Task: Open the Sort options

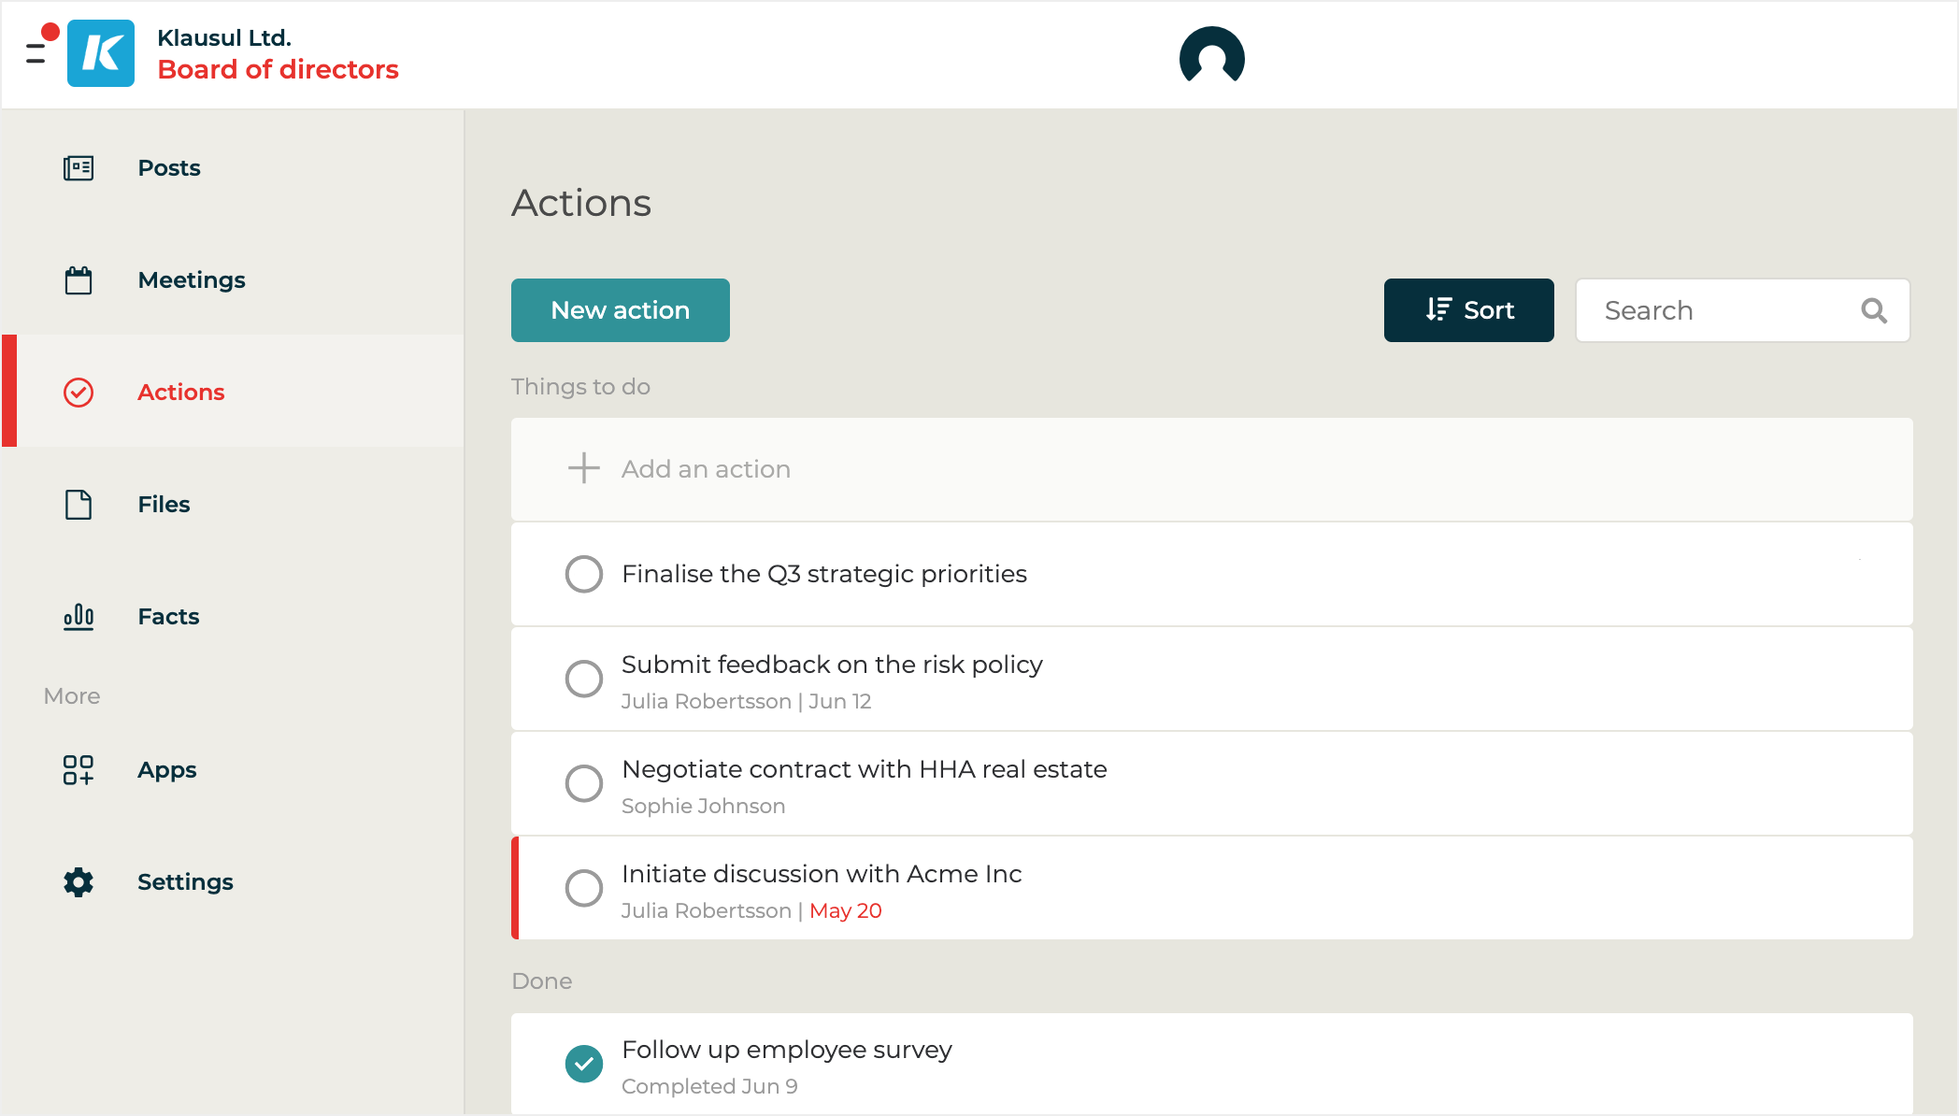Action: (x=1468, y=310)
